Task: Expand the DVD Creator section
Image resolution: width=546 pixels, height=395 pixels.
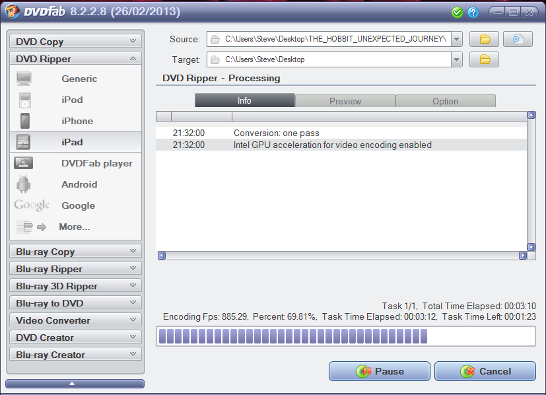Action: pyautogui.click(x=75, y=337)
